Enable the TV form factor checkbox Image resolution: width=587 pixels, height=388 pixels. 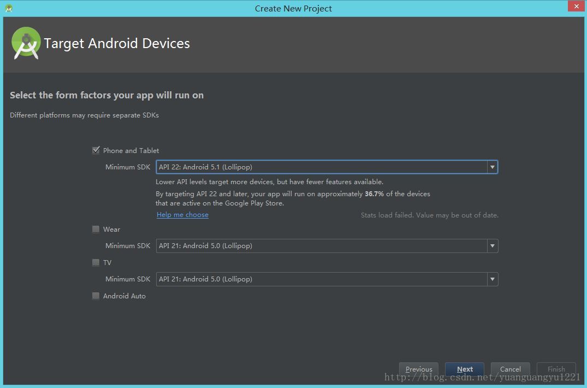click(96, 262)
